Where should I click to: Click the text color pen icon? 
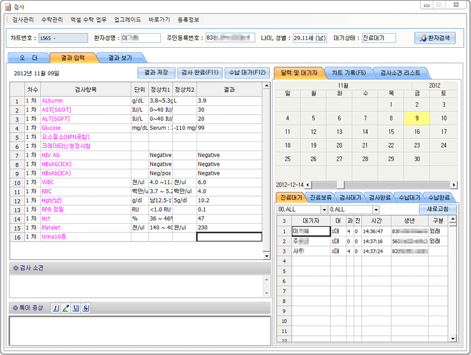pyautogui.click(x=66, y=308)
